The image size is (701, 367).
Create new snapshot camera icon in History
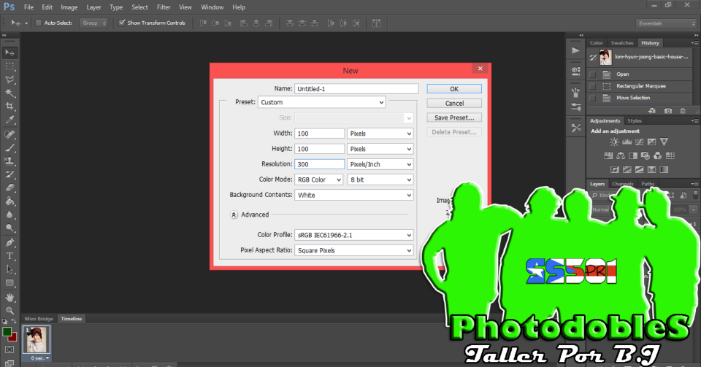(667, 111)
